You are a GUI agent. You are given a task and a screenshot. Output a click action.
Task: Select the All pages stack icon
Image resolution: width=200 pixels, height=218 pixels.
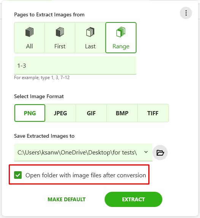pos(29,32)
